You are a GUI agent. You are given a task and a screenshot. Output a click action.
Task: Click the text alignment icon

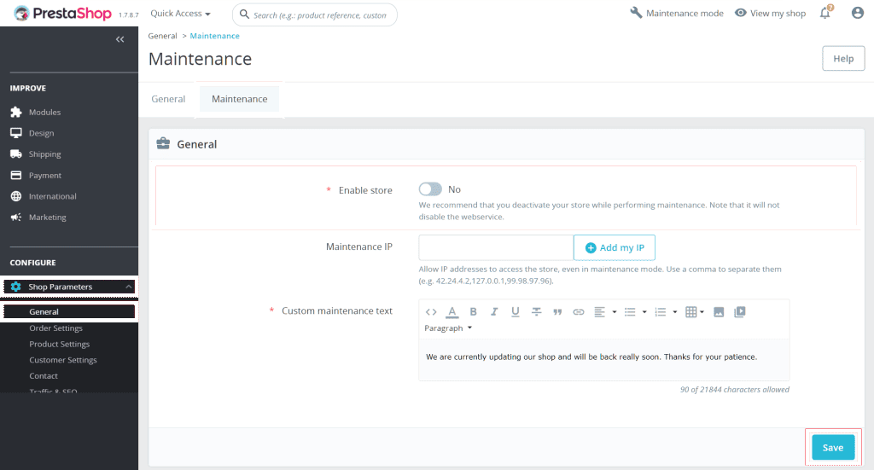coord(600,312)
